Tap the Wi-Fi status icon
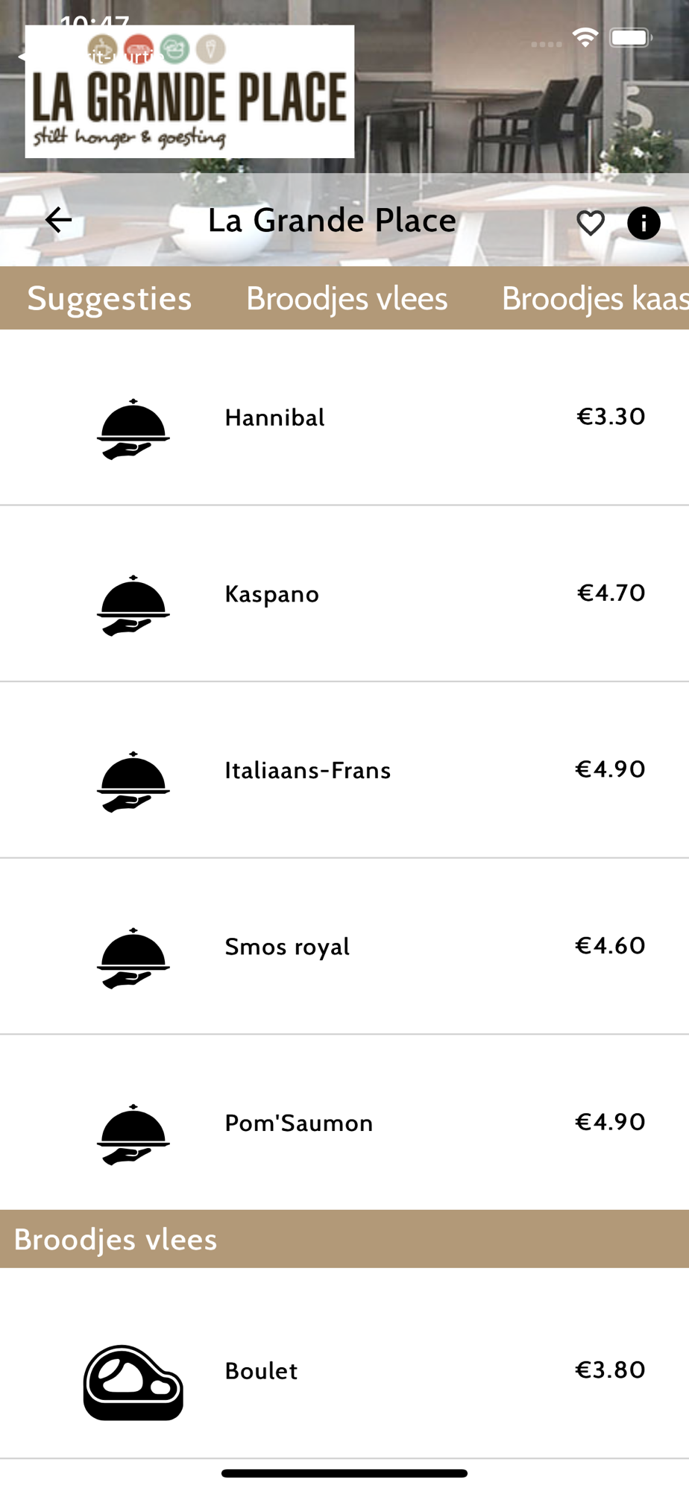689x1491 pixels. pos(585,37)
